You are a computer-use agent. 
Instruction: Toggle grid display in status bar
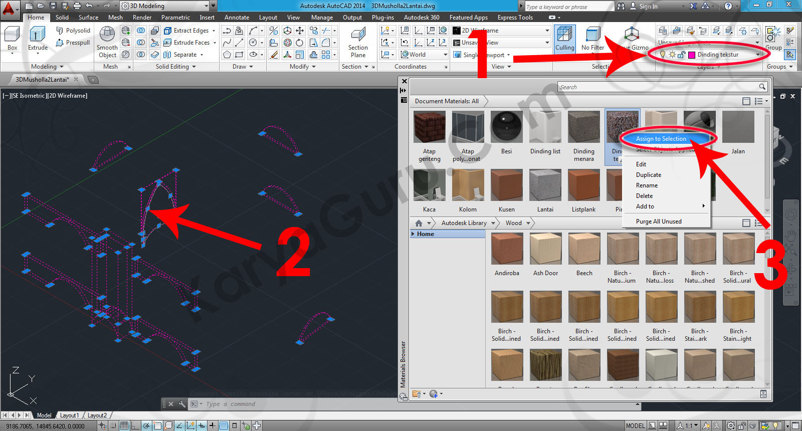pyautogui.click(x=124, y=426)
